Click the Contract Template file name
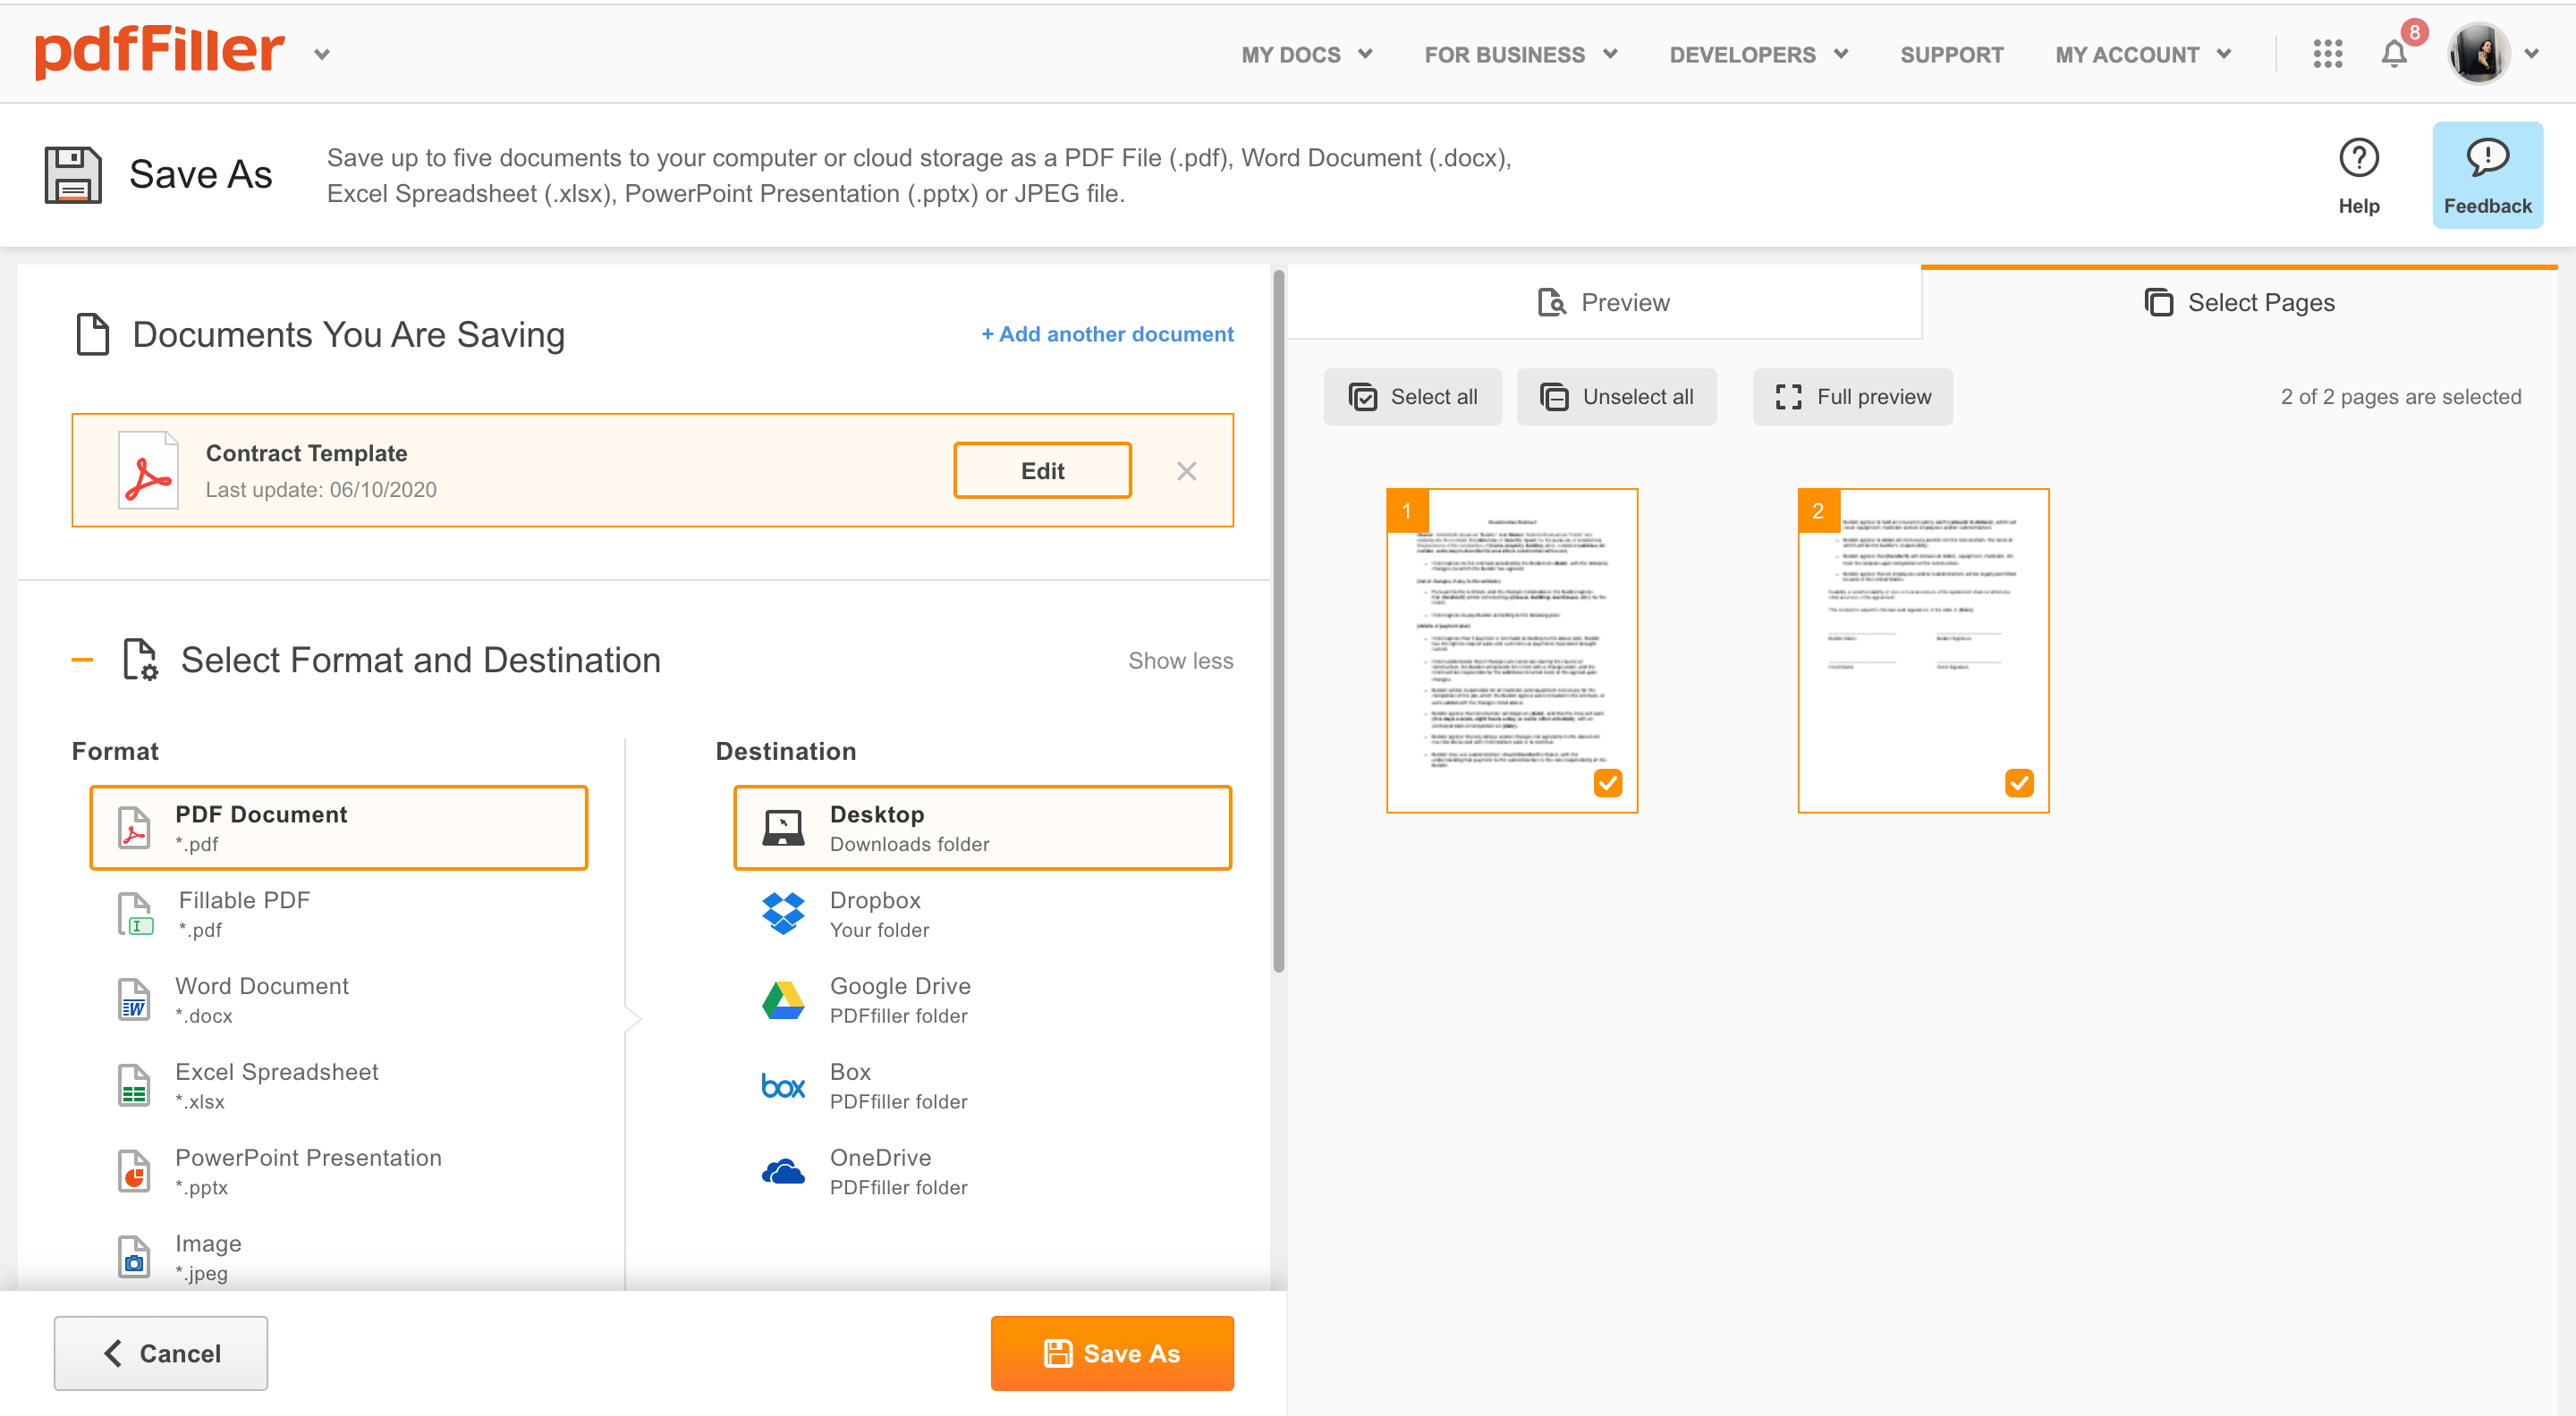The width and height of the screenshot is (2576, 1416). pos(306,452)
